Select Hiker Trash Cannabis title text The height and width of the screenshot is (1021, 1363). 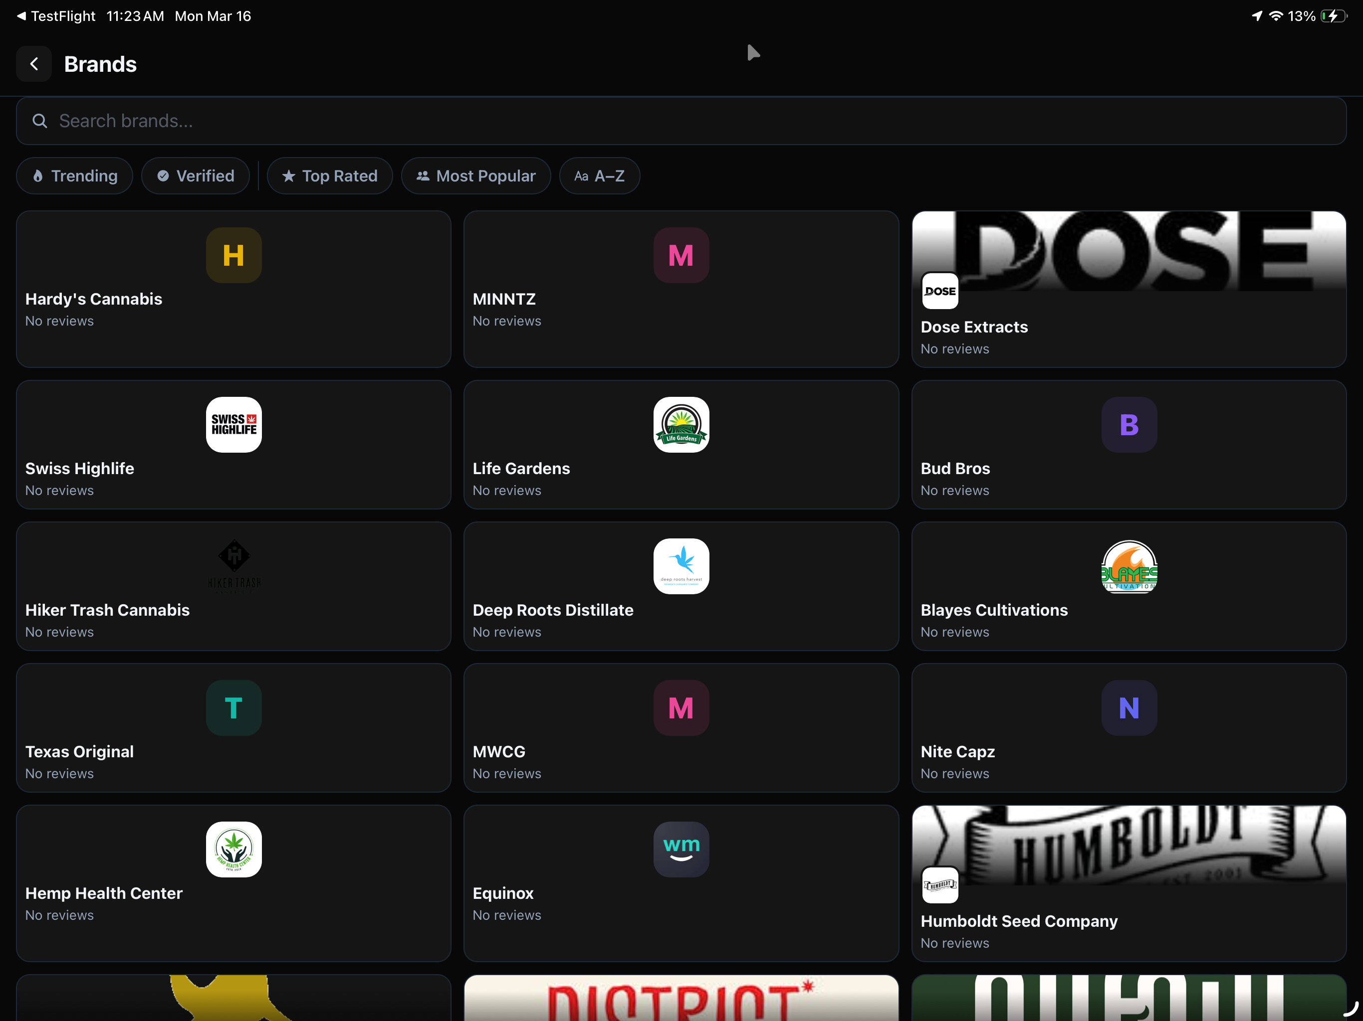(107, 610)
